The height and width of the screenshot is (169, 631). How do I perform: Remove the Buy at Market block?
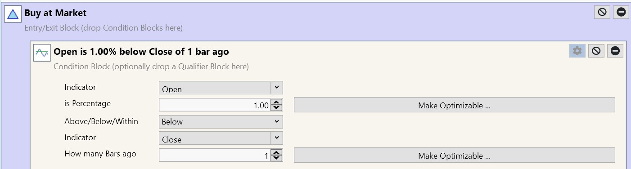tap(621, 13)
